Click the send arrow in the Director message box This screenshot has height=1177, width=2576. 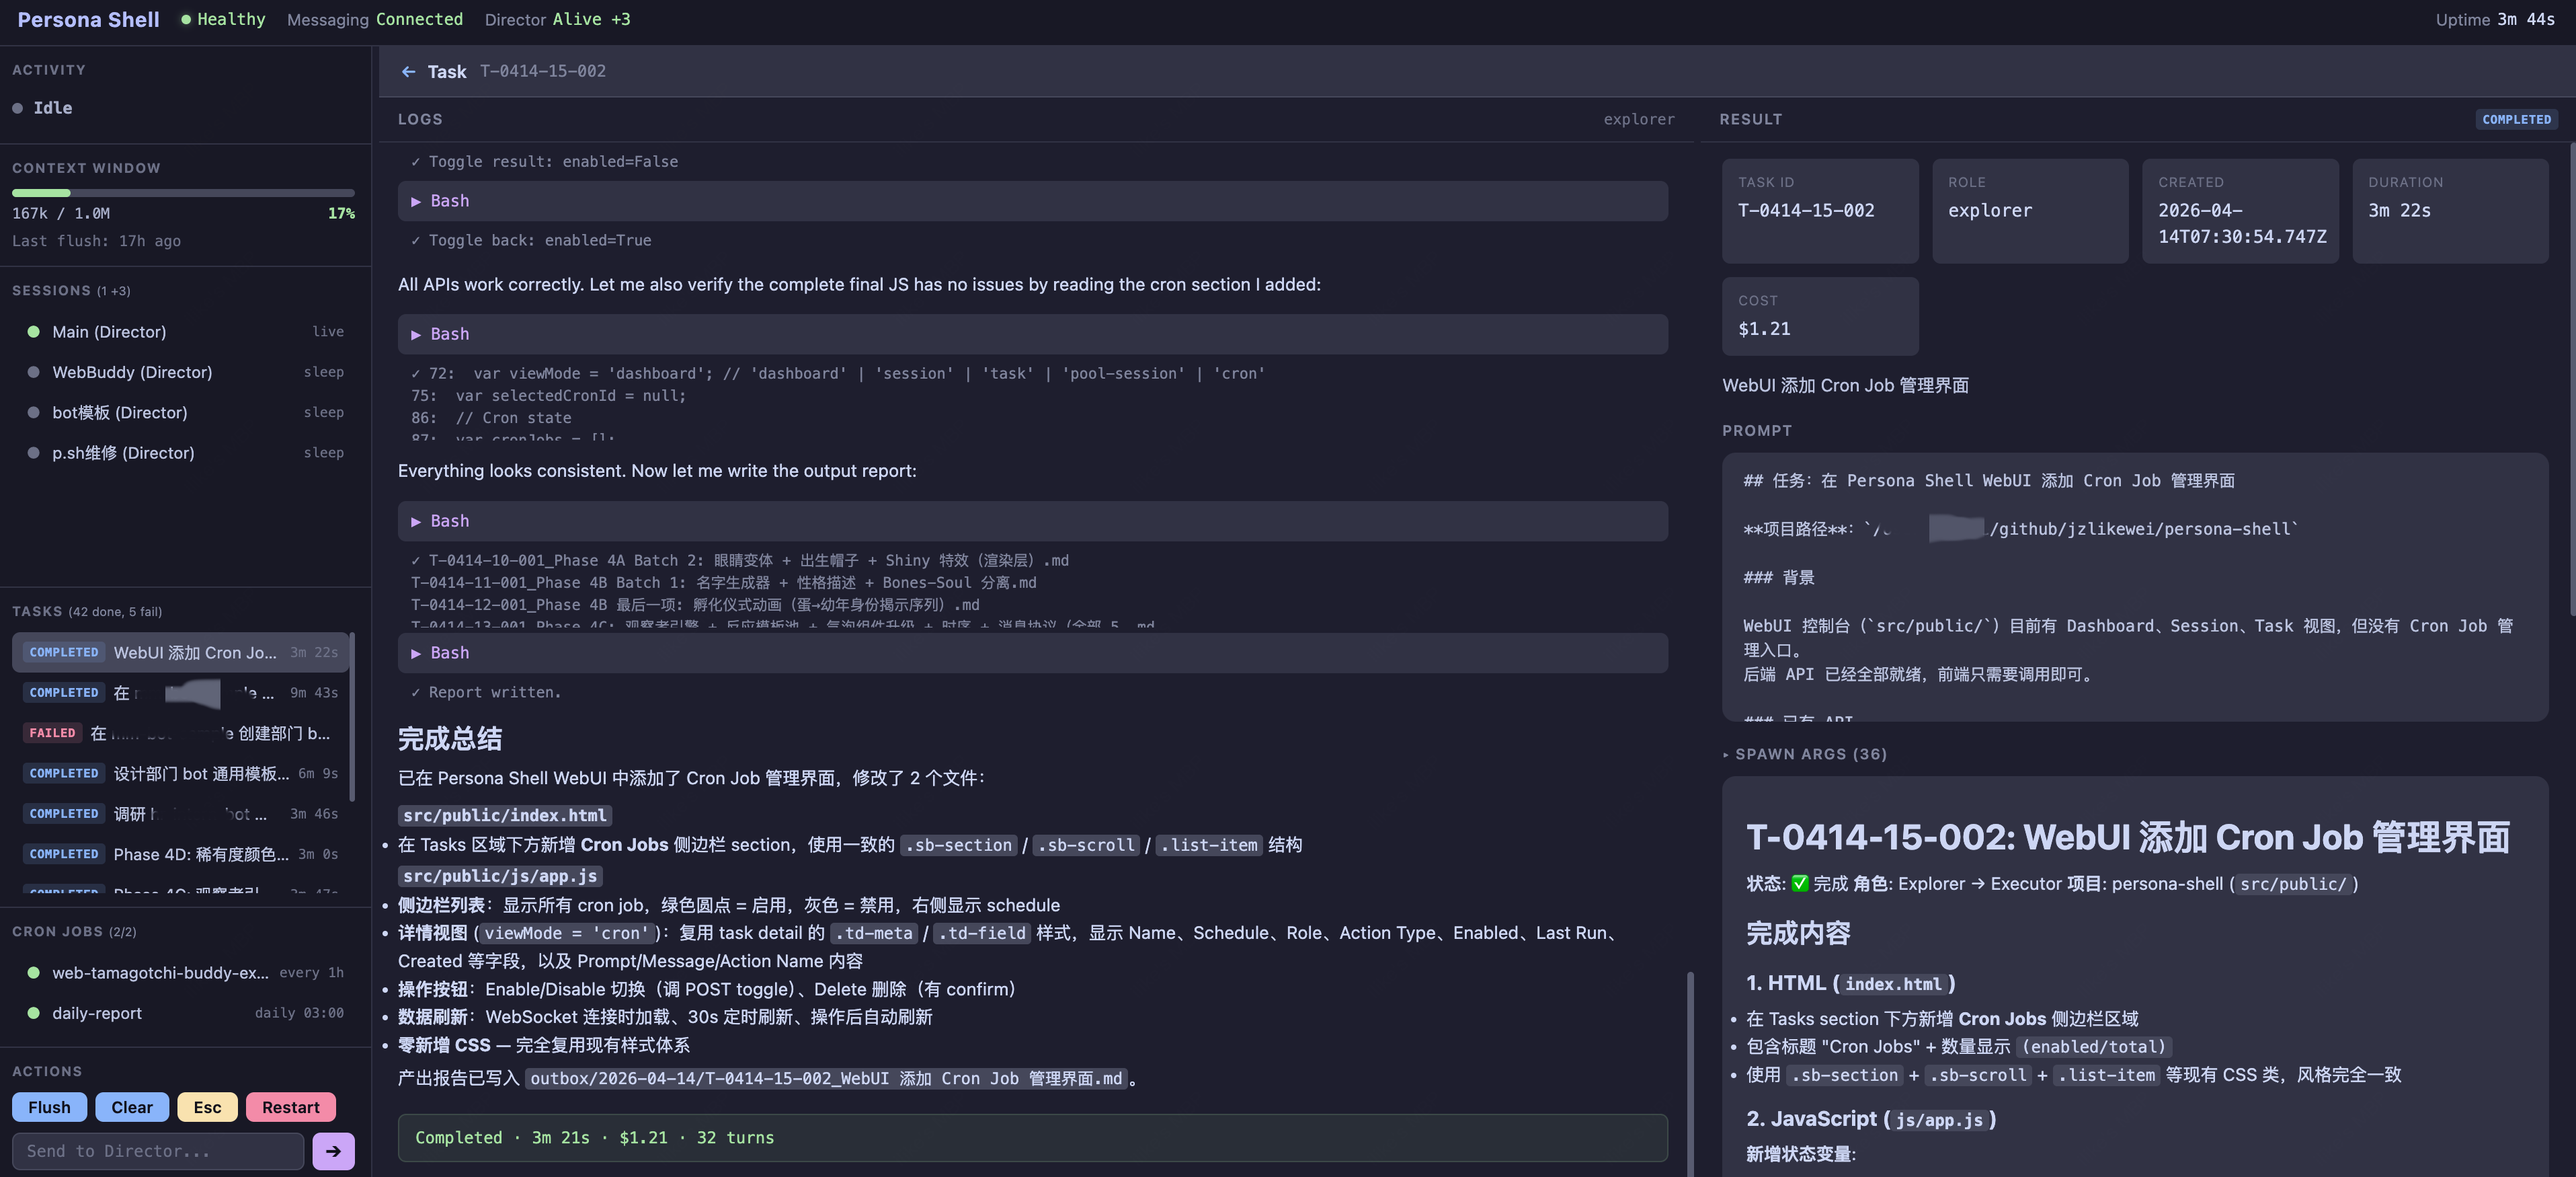pyautogui.click(x=333, y=1150)
